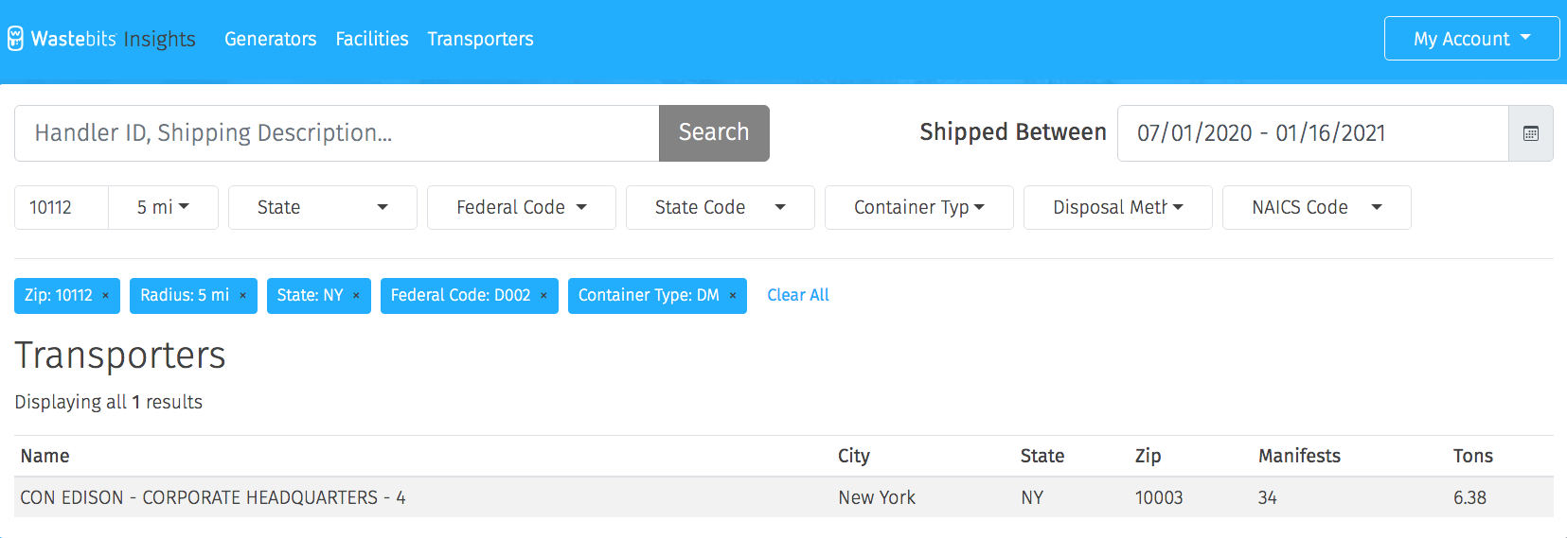The image size is (1567, 538).
Task: Remove the Zip: 10112 filter tag
Action: (x=105, y=296)
